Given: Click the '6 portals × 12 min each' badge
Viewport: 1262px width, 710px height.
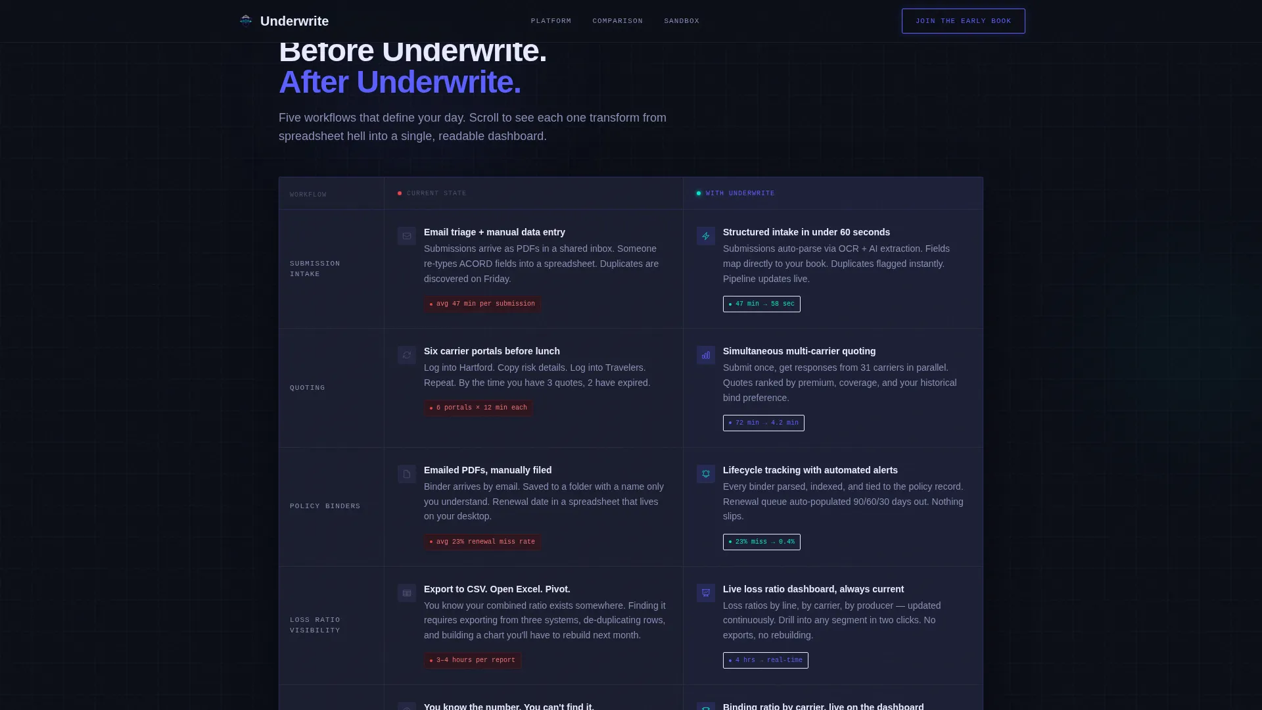Looking at the screenshot, I should pos(479,408).
